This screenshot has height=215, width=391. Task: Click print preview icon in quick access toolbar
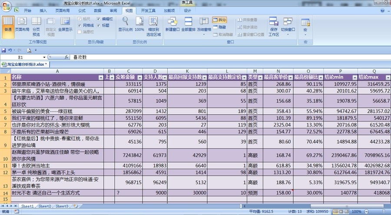tap(29, 51)
